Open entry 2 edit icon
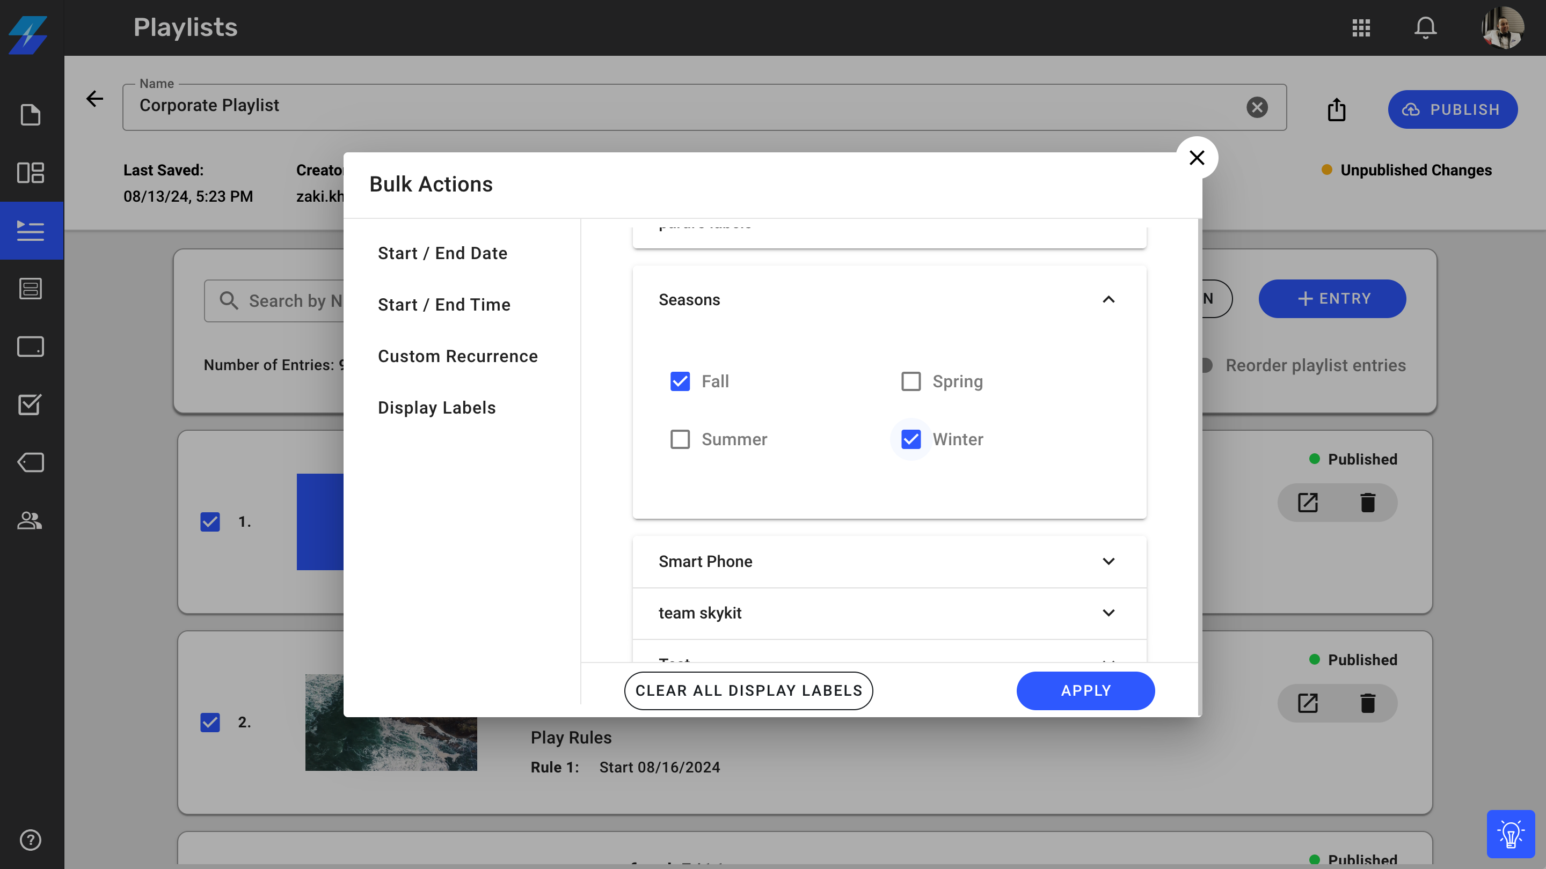 1308,703
